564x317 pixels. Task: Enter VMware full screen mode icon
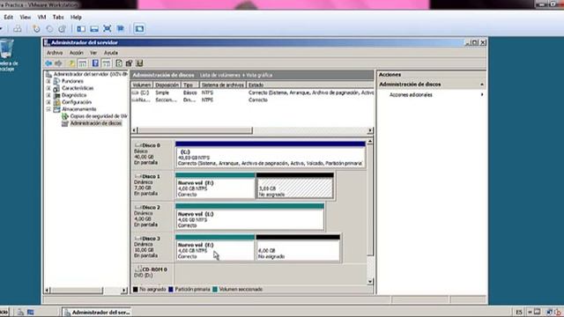click(108, 29)
